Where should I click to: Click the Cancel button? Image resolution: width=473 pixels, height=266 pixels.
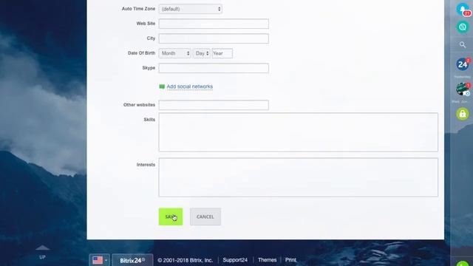coord(205,216)
